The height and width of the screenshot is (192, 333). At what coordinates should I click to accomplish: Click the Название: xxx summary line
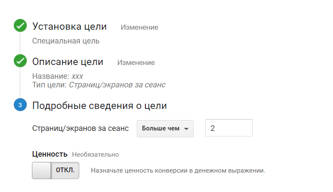click(x=58, y=76)
